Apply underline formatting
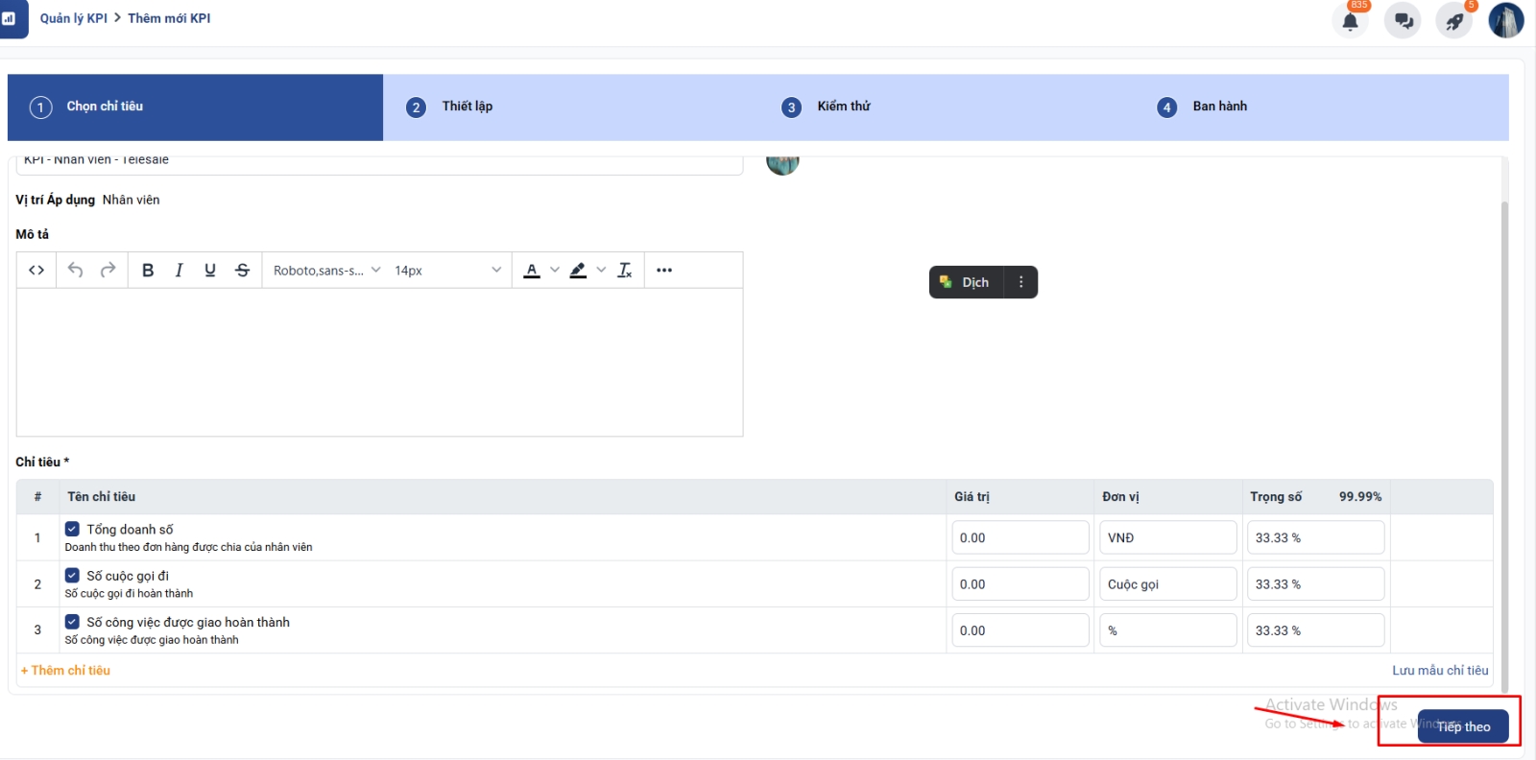 click(x=210, y=271)
